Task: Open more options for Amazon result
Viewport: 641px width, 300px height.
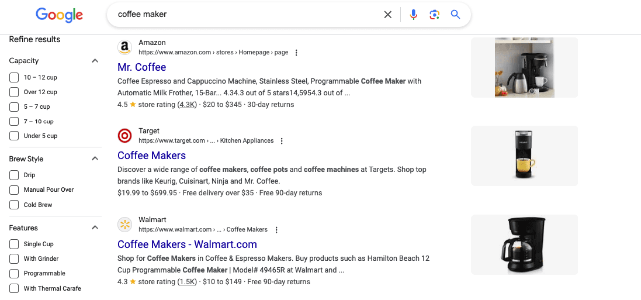Action: pyautogui.click(x=296, y=53)
